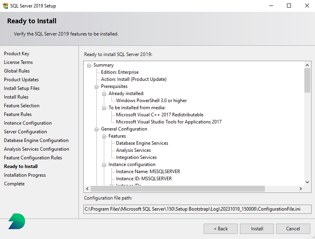Go to Feature Rules step
The image size is (315, 239).
click(18, 114)
